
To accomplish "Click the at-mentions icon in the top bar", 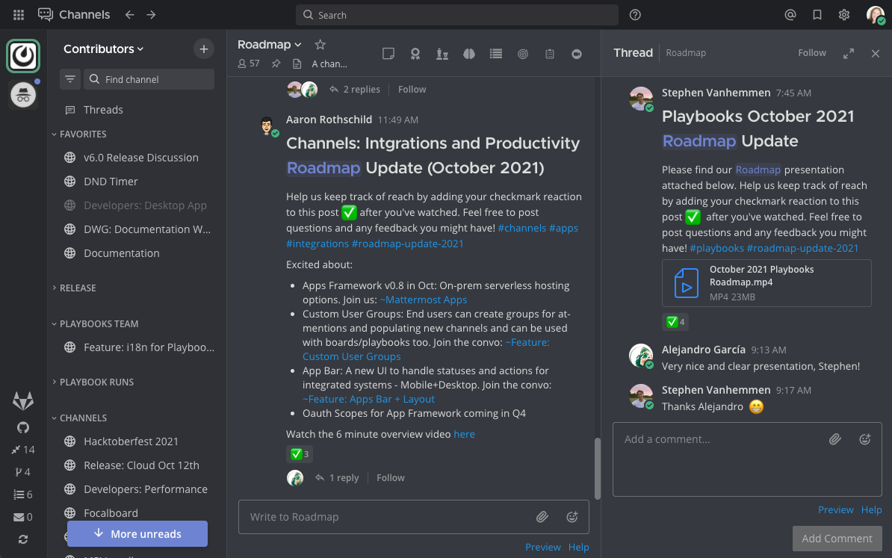I will point(790,14).
